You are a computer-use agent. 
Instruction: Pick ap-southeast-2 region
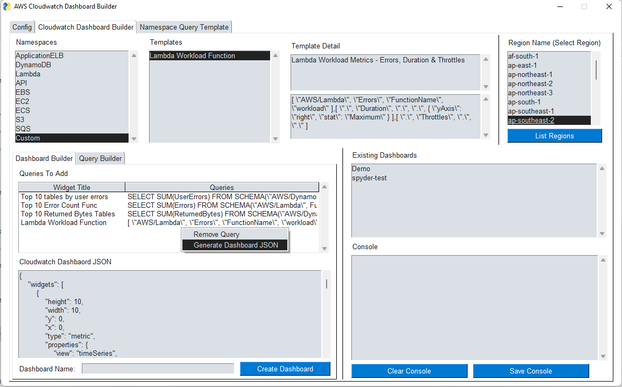(549, 120)
